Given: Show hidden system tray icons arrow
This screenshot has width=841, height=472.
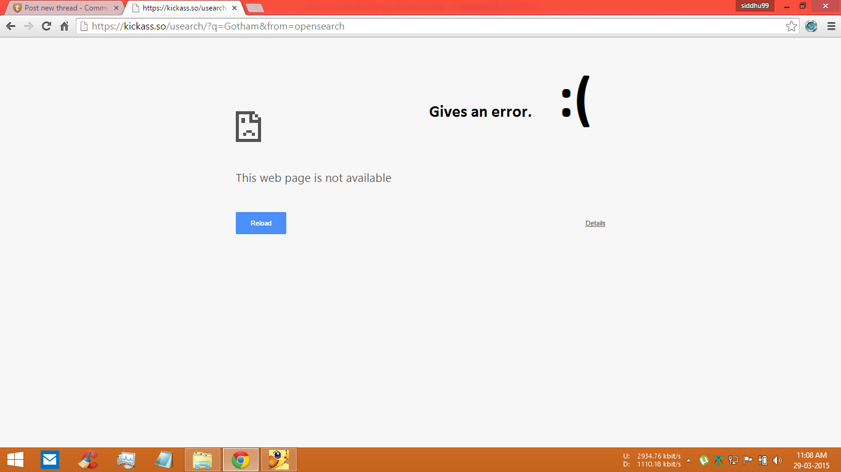Looking at the screenshot, I should coord(688,460).
